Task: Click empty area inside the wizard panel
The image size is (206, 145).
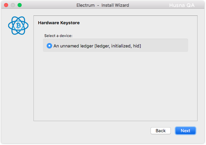Action: tap(115, 86)
